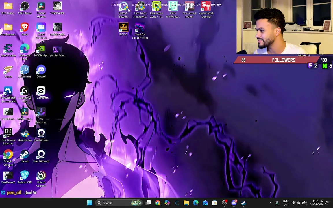Change the ENG UK input language
The height and width of the screenshot is (208, 333).
coord(285,203)
